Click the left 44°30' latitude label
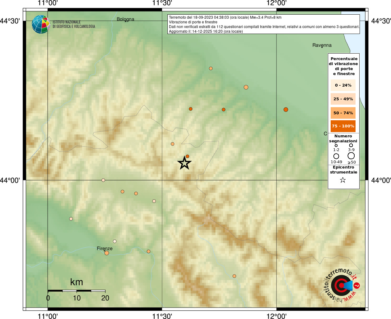This screenshot has height=319, width=391. click(x=10, y=21)
